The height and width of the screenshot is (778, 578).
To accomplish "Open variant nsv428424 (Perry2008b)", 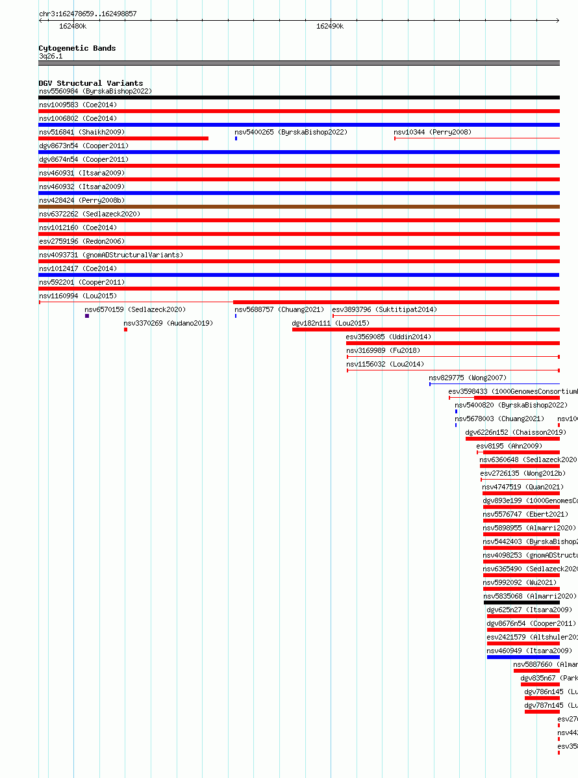I will point(82,200).
